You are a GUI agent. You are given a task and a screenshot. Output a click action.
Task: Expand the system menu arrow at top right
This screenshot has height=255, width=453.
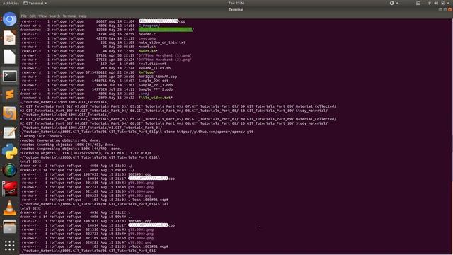(449, 3)
